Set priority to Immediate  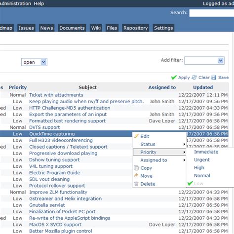pyautogui.click(x=206, y=152)
